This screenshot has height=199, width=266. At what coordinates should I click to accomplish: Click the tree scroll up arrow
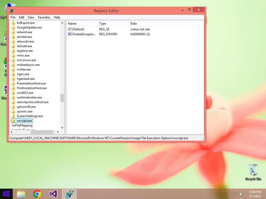pyautogui.click(x=62, y=23)
